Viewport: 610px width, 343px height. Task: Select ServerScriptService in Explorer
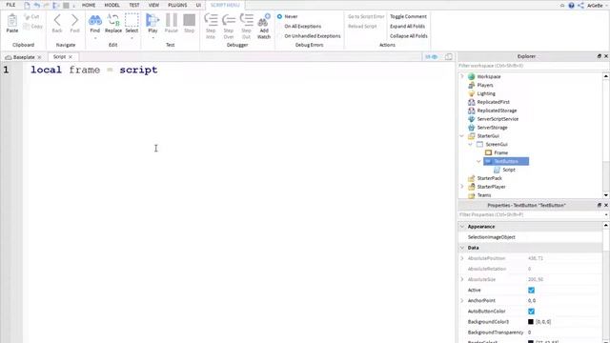click(498, 119)
